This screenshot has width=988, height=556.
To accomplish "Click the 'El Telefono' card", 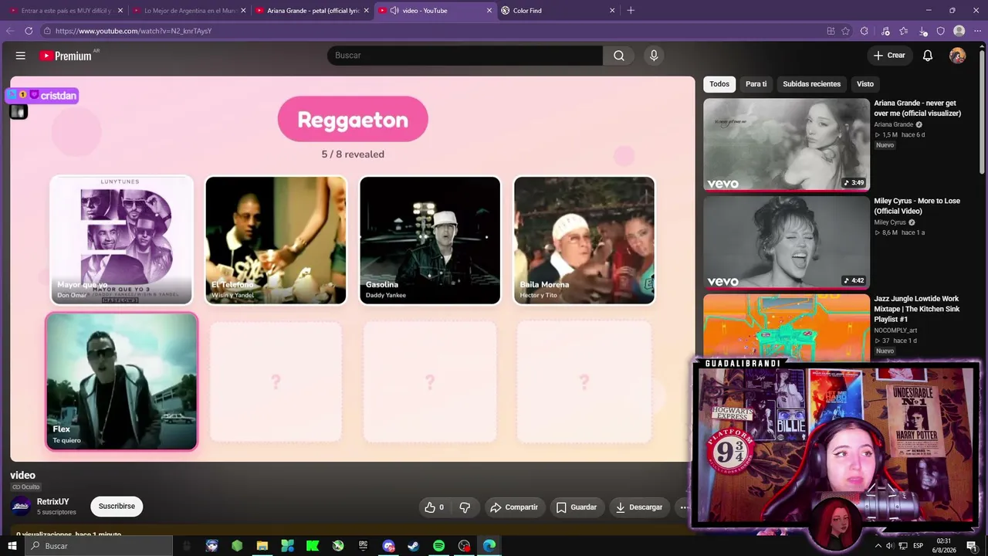I will point(276,240).
